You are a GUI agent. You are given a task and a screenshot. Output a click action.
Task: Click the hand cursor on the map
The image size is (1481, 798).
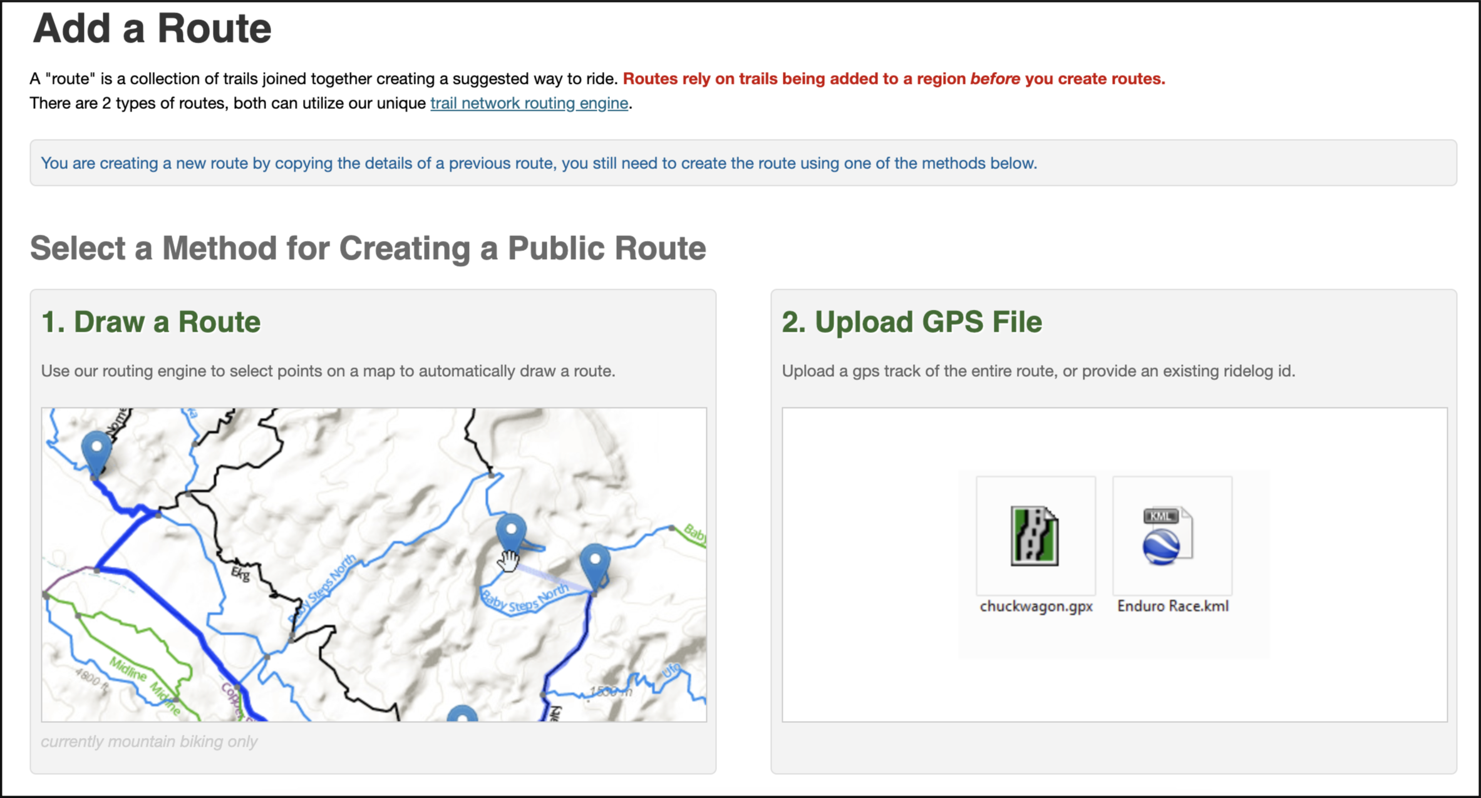[508, 560]
